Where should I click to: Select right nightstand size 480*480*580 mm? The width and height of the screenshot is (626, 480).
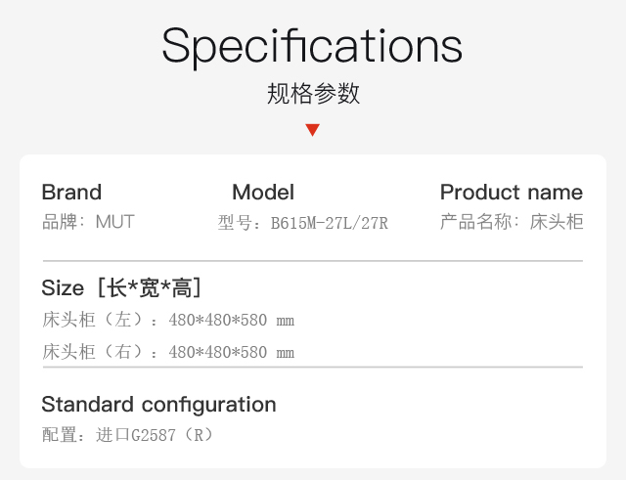[232, 353]
